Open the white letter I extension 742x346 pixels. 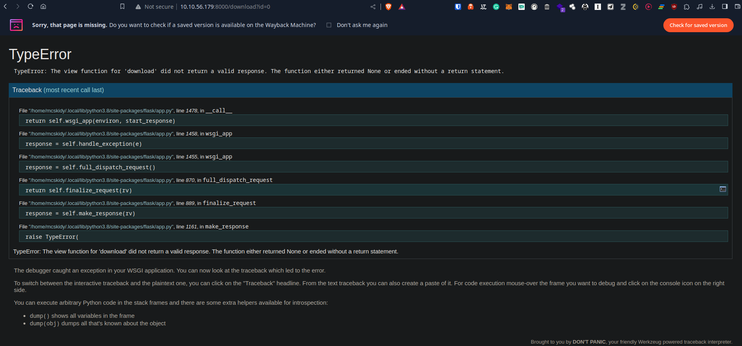[598, 7]
